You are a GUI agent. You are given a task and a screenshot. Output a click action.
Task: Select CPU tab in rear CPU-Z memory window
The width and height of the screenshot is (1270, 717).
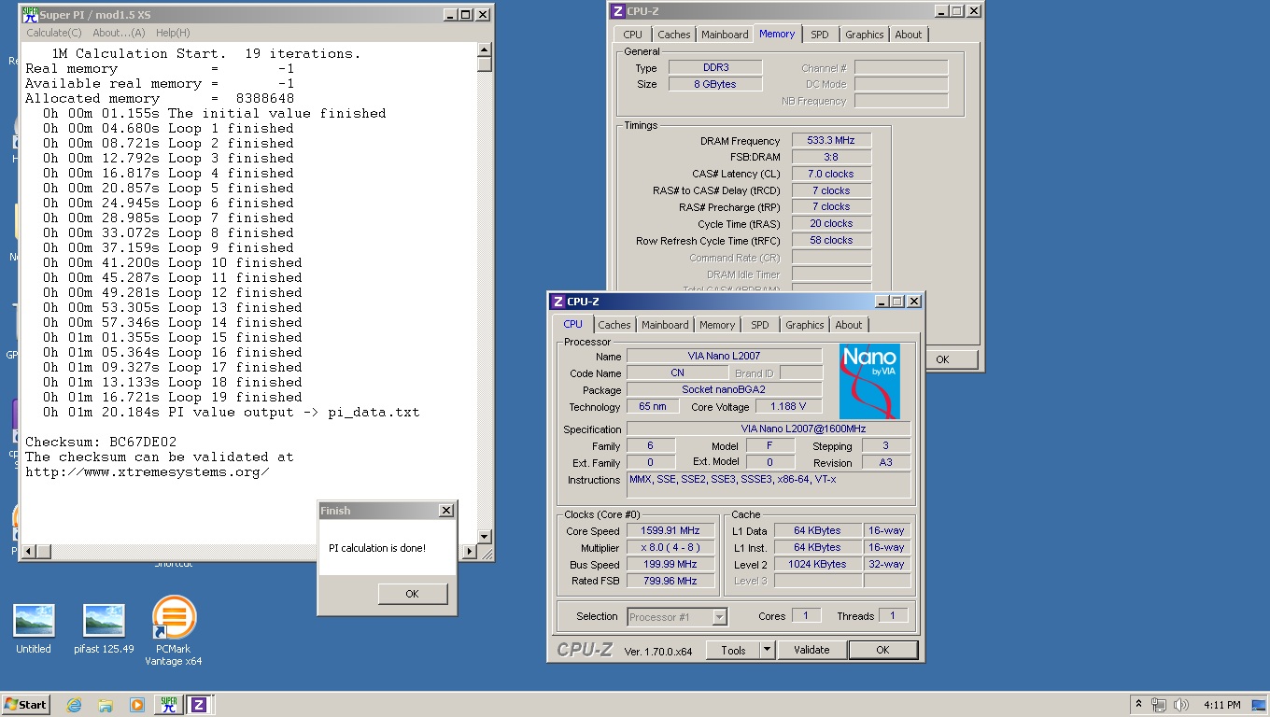point(632,35)
